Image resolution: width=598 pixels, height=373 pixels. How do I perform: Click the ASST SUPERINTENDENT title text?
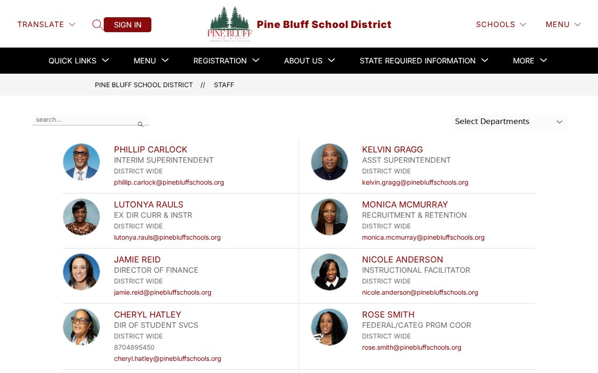click(x=406, y=160)
